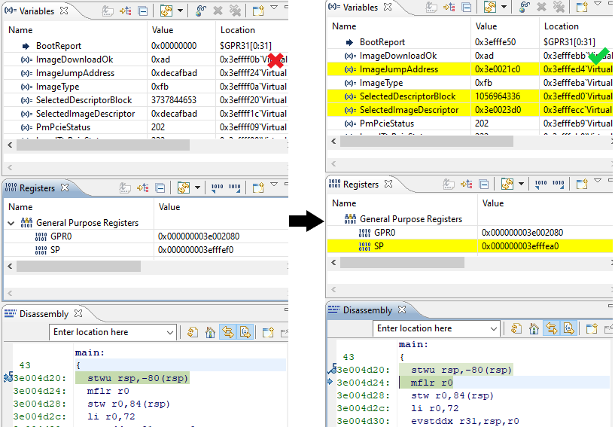Click first 1010 binary icon in left Registers toolbar
Viewport: 615px width, 427px height.
[x=217, y=188]
